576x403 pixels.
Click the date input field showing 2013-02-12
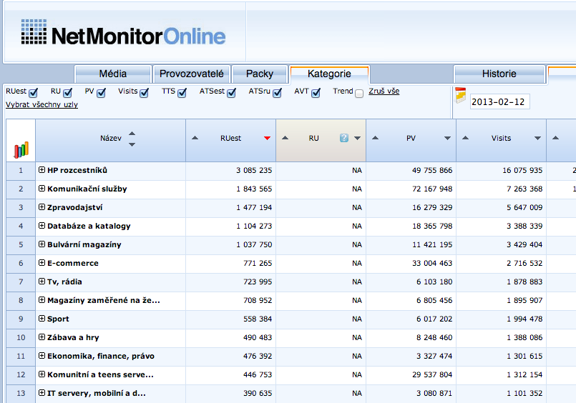(499, 102)
